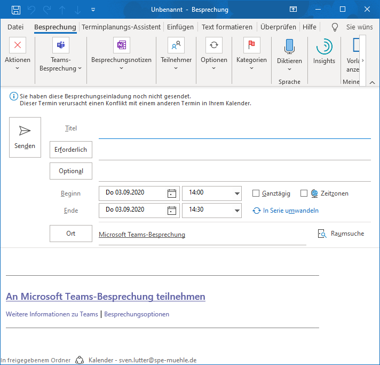Expand the Teilnehmer dropdown arrow

pos(176,68)
